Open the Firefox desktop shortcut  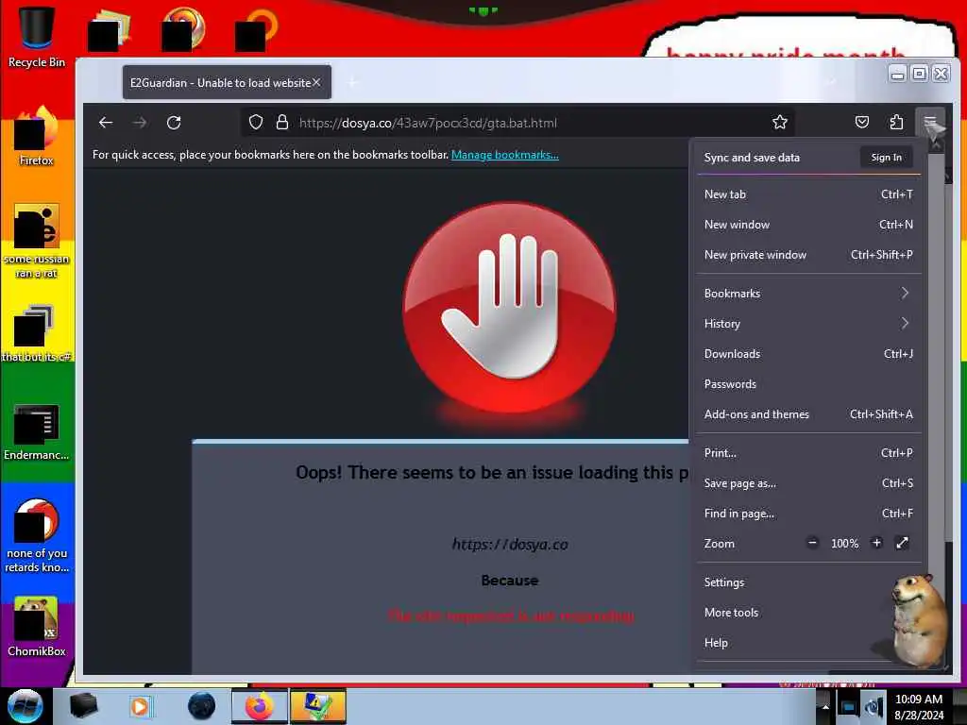point(37,136)
